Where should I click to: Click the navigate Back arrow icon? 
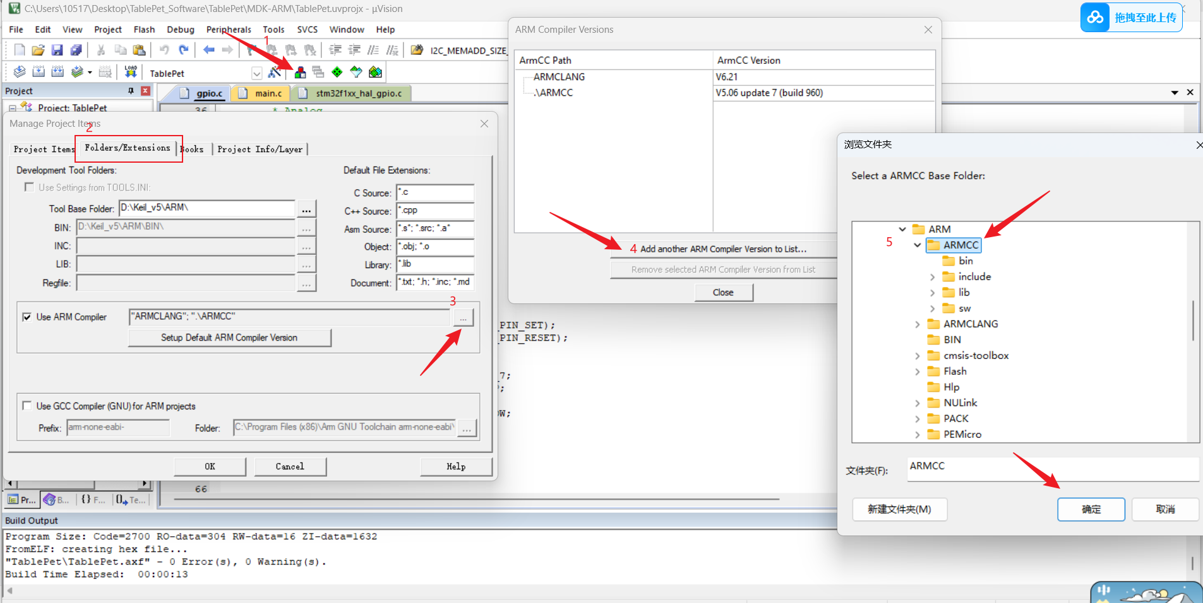[x=209, y=50]
